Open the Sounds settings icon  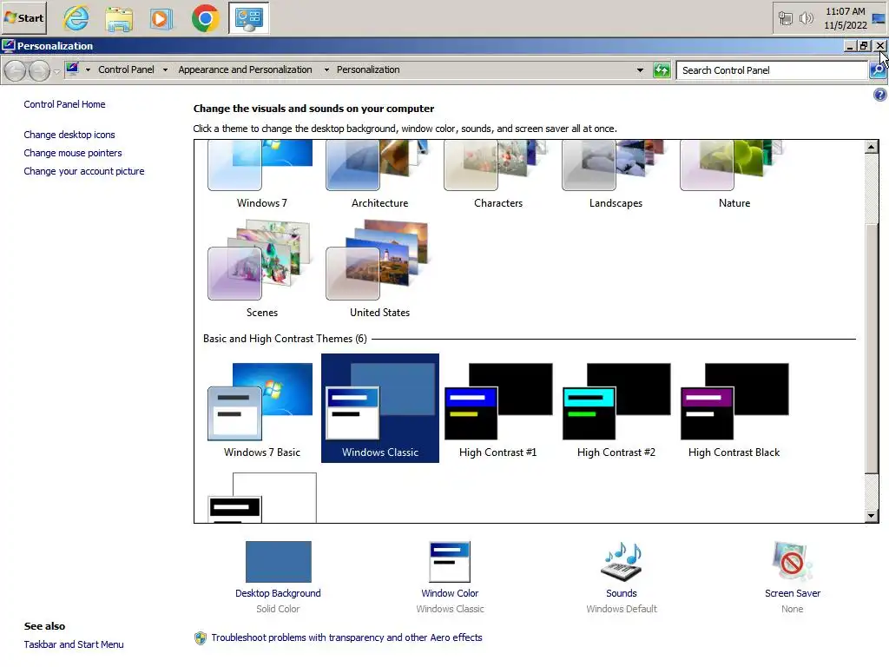(x=622, y=562)
